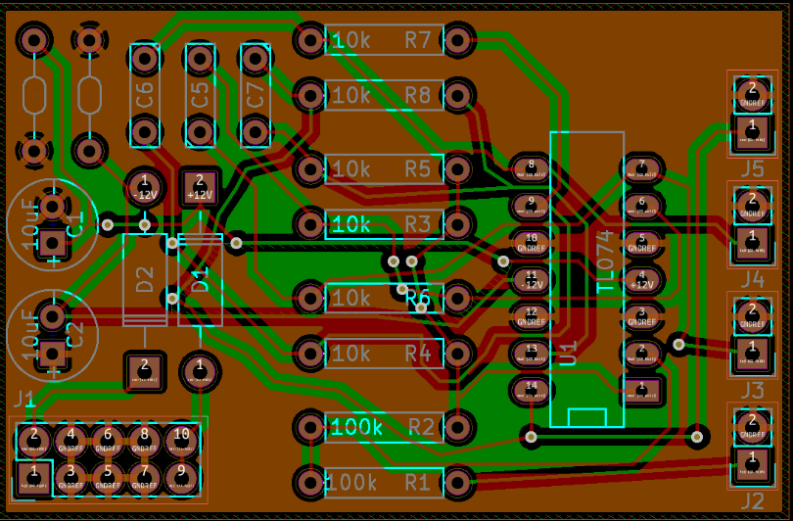Image resolution: width=793 pixels, height=521 pixels.
Task: Click the 100k value text of R1
Action: click(351, 482)
